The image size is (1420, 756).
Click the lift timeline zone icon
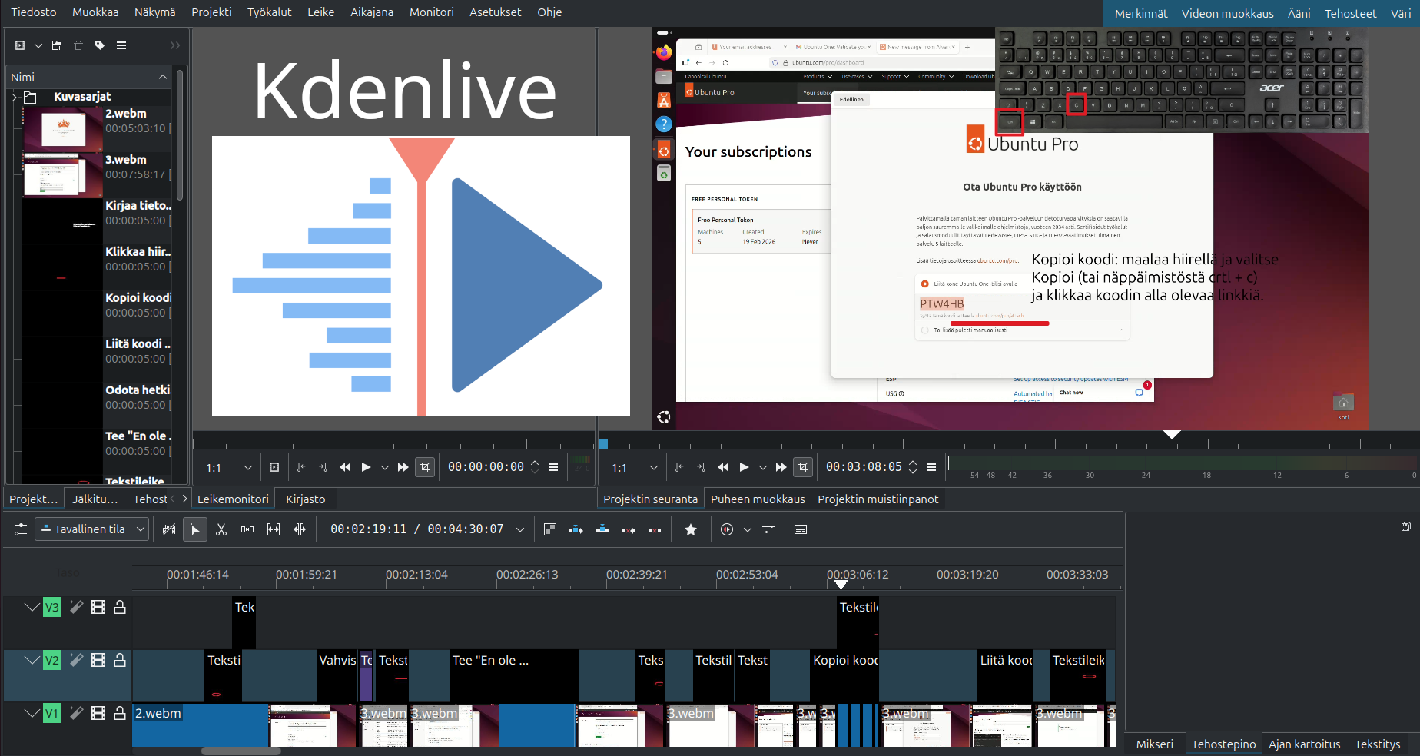[x=655, y=529]
